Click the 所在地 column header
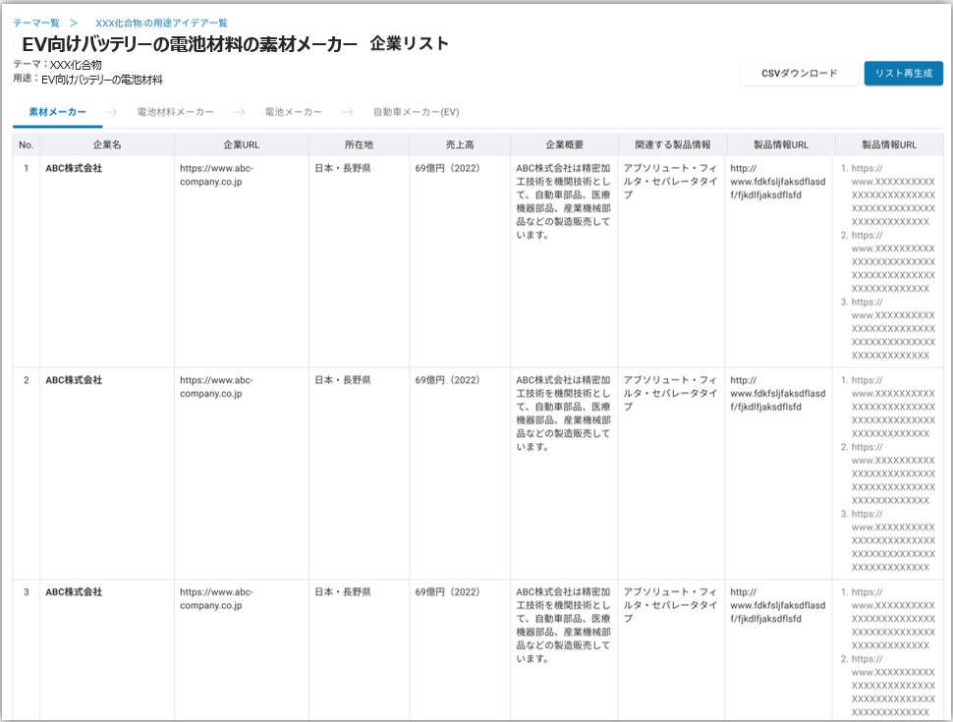Image resolution: width=953 pixels, height=722 pixels. point(359,144)
